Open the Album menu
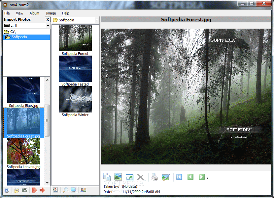Image resolution: width=274 pixels, height=198 pixels. [34, 13]
